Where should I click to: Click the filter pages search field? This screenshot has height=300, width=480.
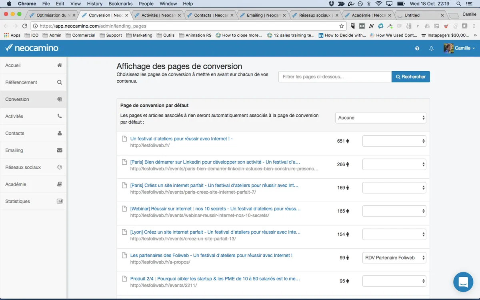coord(335,77)
